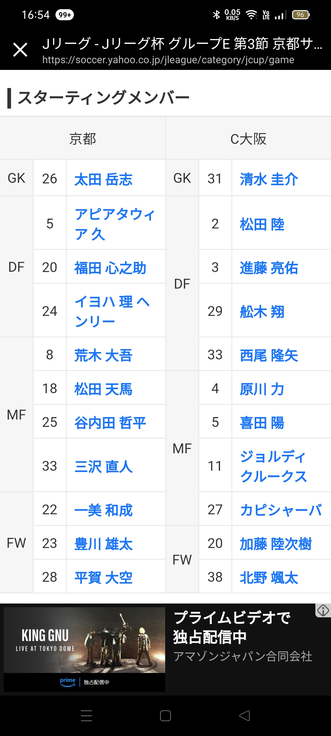This screenshot has height=736, width=331.
Task: Open player profile for 太田 岳志
Action: [104, 179]
